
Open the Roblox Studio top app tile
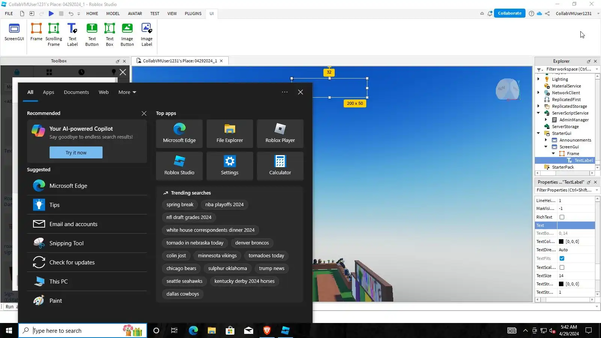click(179, 166)
